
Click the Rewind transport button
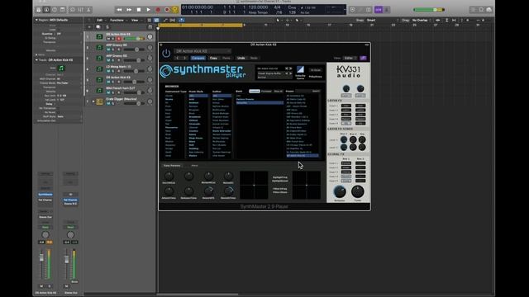click(119, 10)
